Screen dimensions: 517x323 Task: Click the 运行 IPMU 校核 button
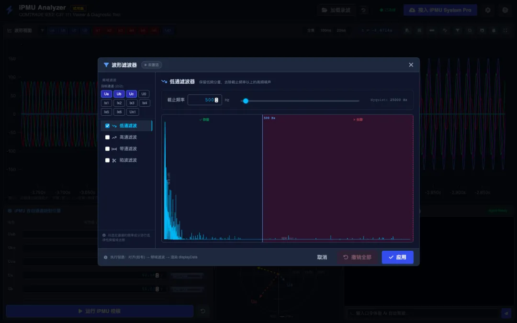coord(100,311)
